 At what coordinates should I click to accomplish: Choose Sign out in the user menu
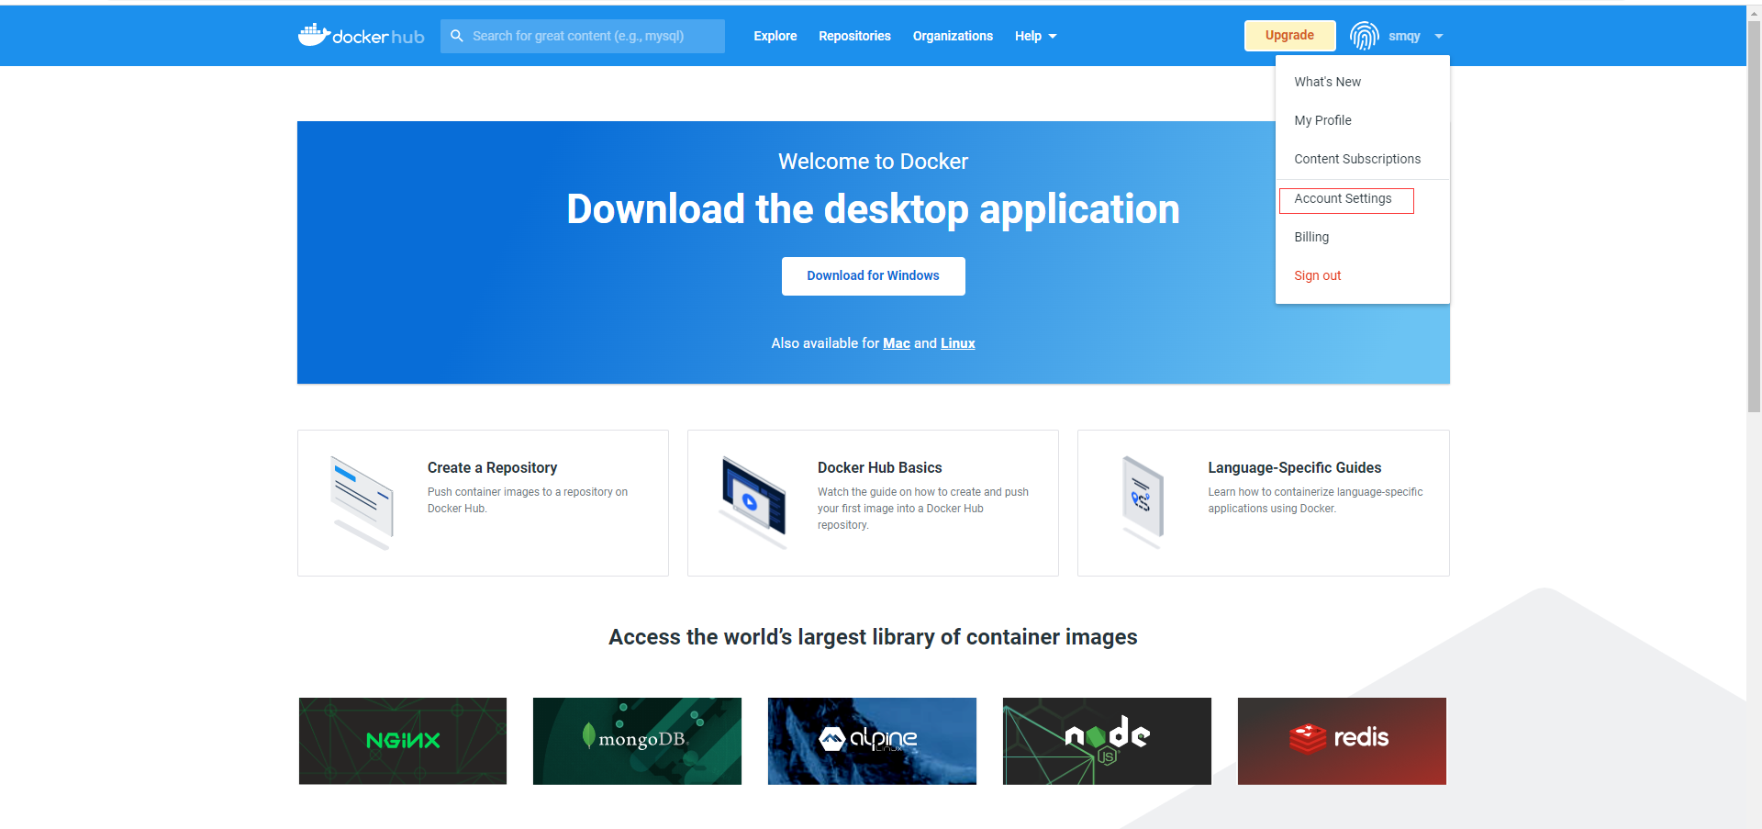point(1318,275)
